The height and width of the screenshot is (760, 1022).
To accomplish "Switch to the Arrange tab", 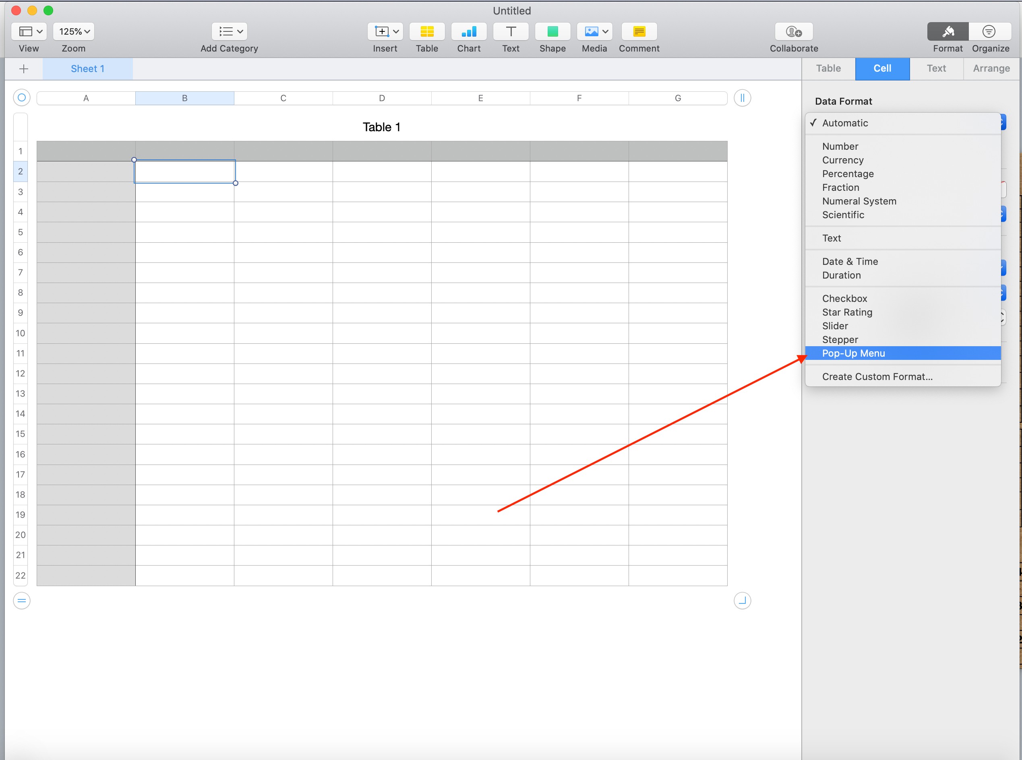I will 991,68.
